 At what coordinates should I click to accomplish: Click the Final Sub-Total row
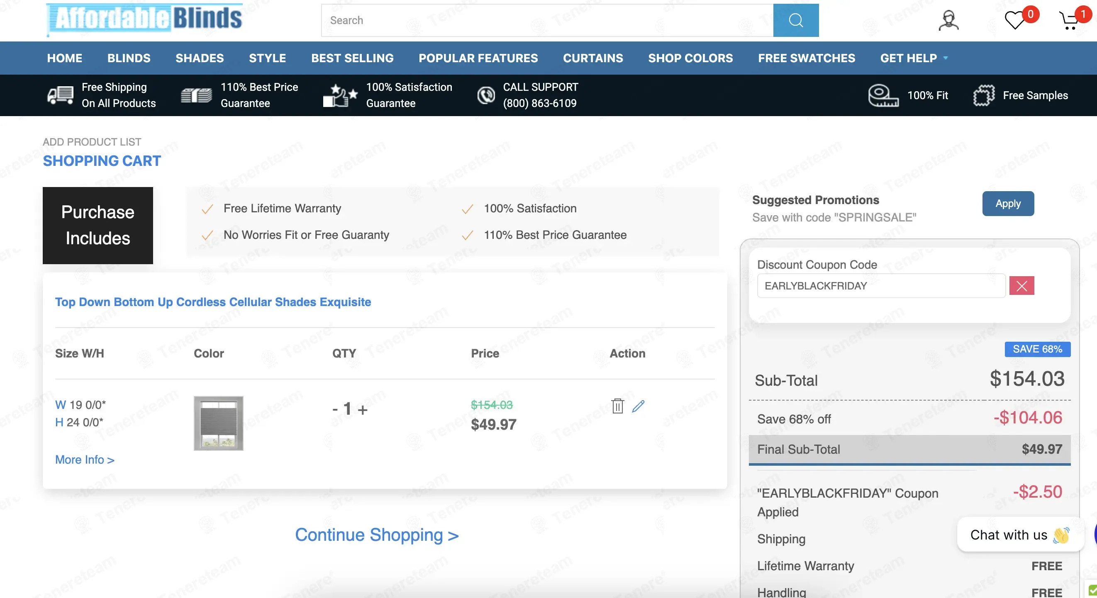click(909, 449)
